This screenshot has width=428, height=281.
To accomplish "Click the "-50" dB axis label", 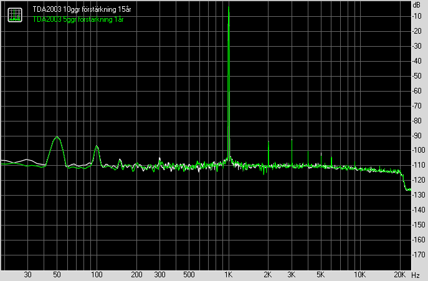I will [417, 76].
